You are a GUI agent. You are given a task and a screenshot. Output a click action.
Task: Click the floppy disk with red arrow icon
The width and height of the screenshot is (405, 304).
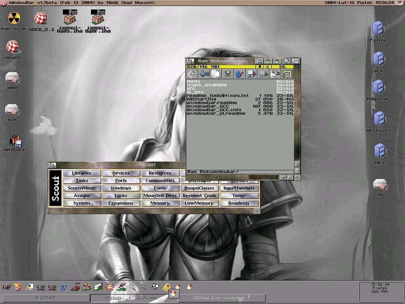coord(252,74)
